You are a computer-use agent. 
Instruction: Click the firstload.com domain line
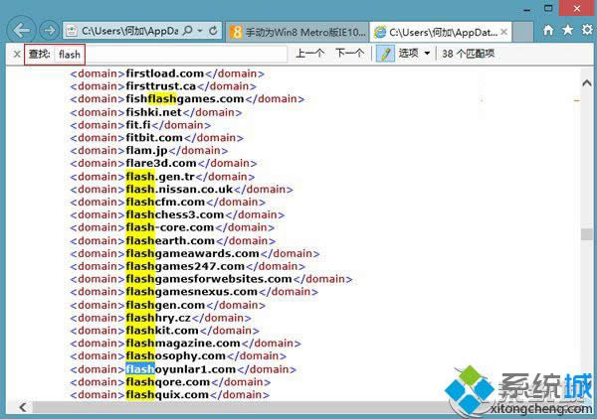(167, 73)
